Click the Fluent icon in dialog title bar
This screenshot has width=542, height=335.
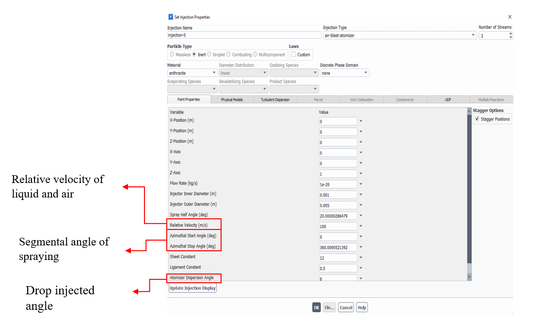click(170, 17)
